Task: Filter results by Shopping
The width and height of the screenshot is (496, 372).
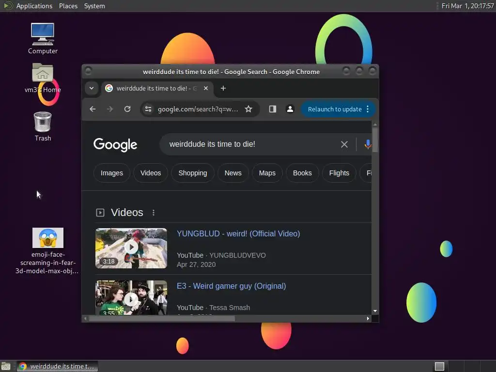Action: [x=193, y=173]
